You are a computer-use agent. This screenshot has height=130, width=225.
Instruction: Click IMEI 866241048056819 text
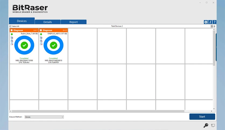(53, 60)
